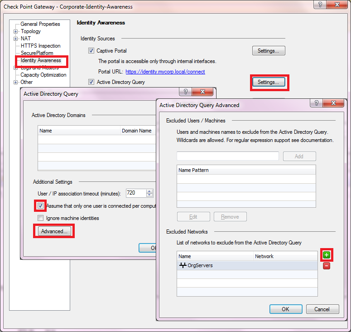Expand the Other tree node
The width and height of the screenshot is (351, 332).
15,82
